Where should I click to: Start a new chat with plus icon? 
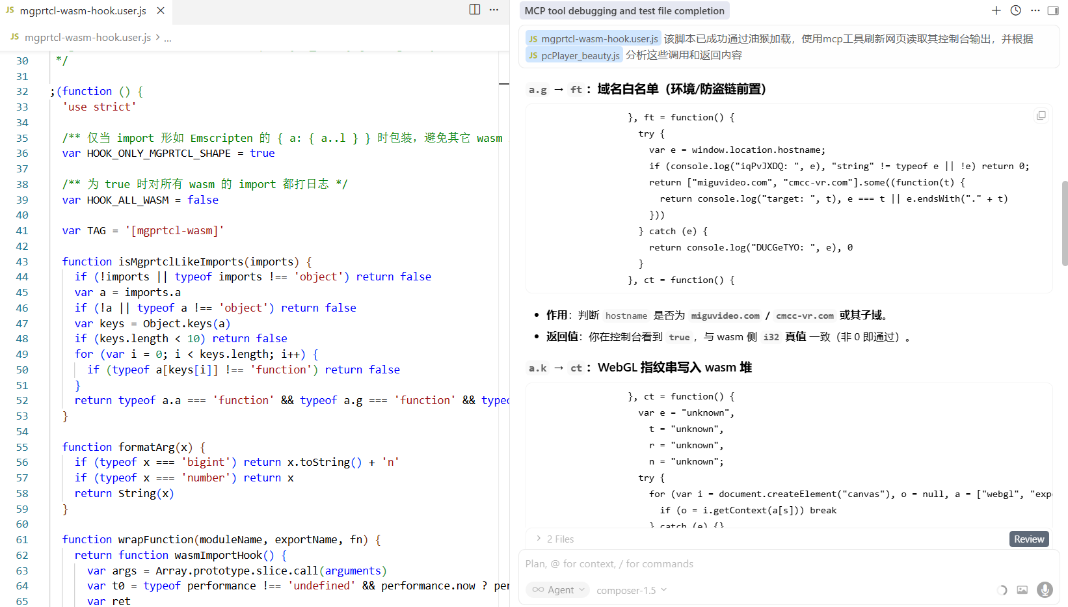(996, 10)
